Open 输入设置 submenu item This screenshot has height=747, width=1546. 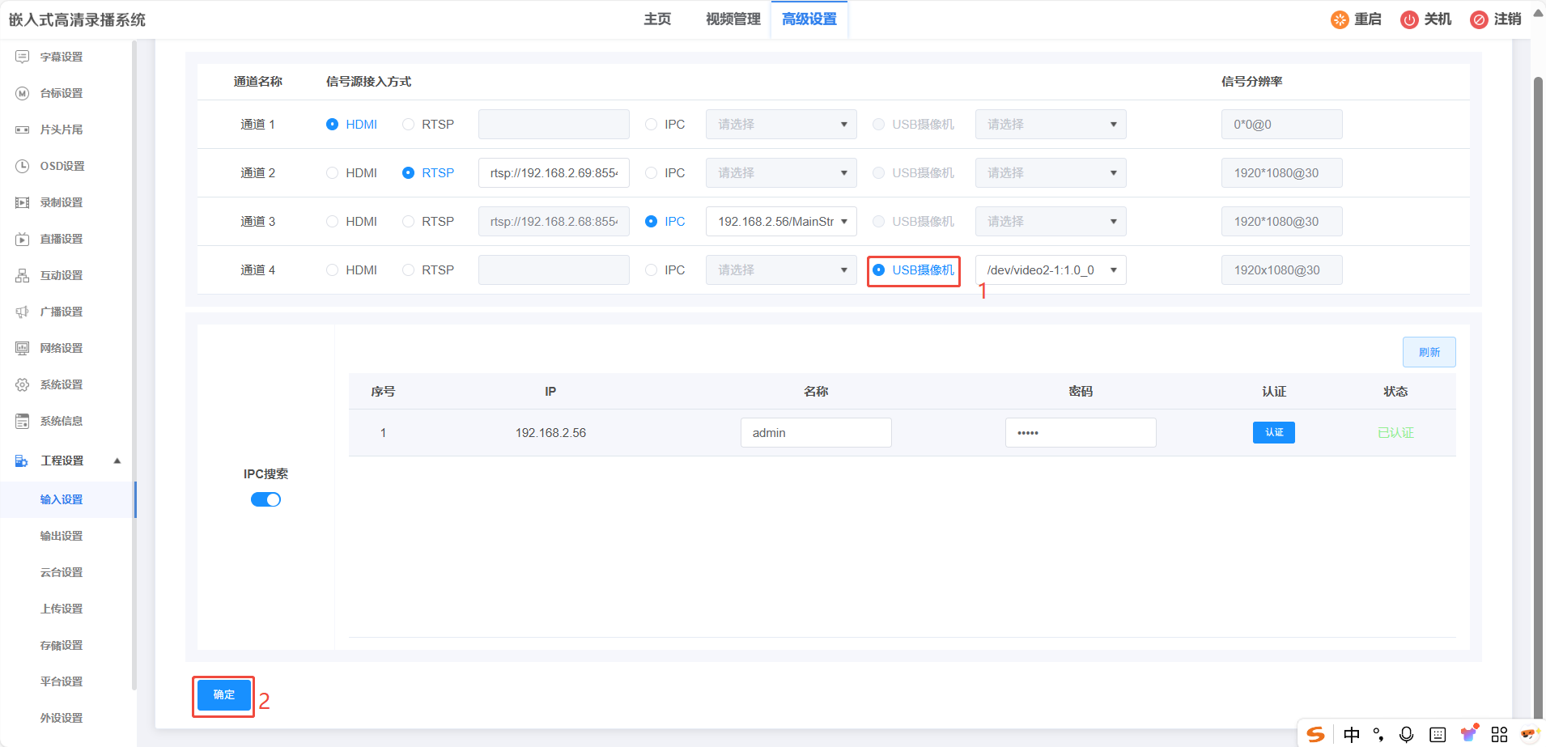(x=62, y=499)
